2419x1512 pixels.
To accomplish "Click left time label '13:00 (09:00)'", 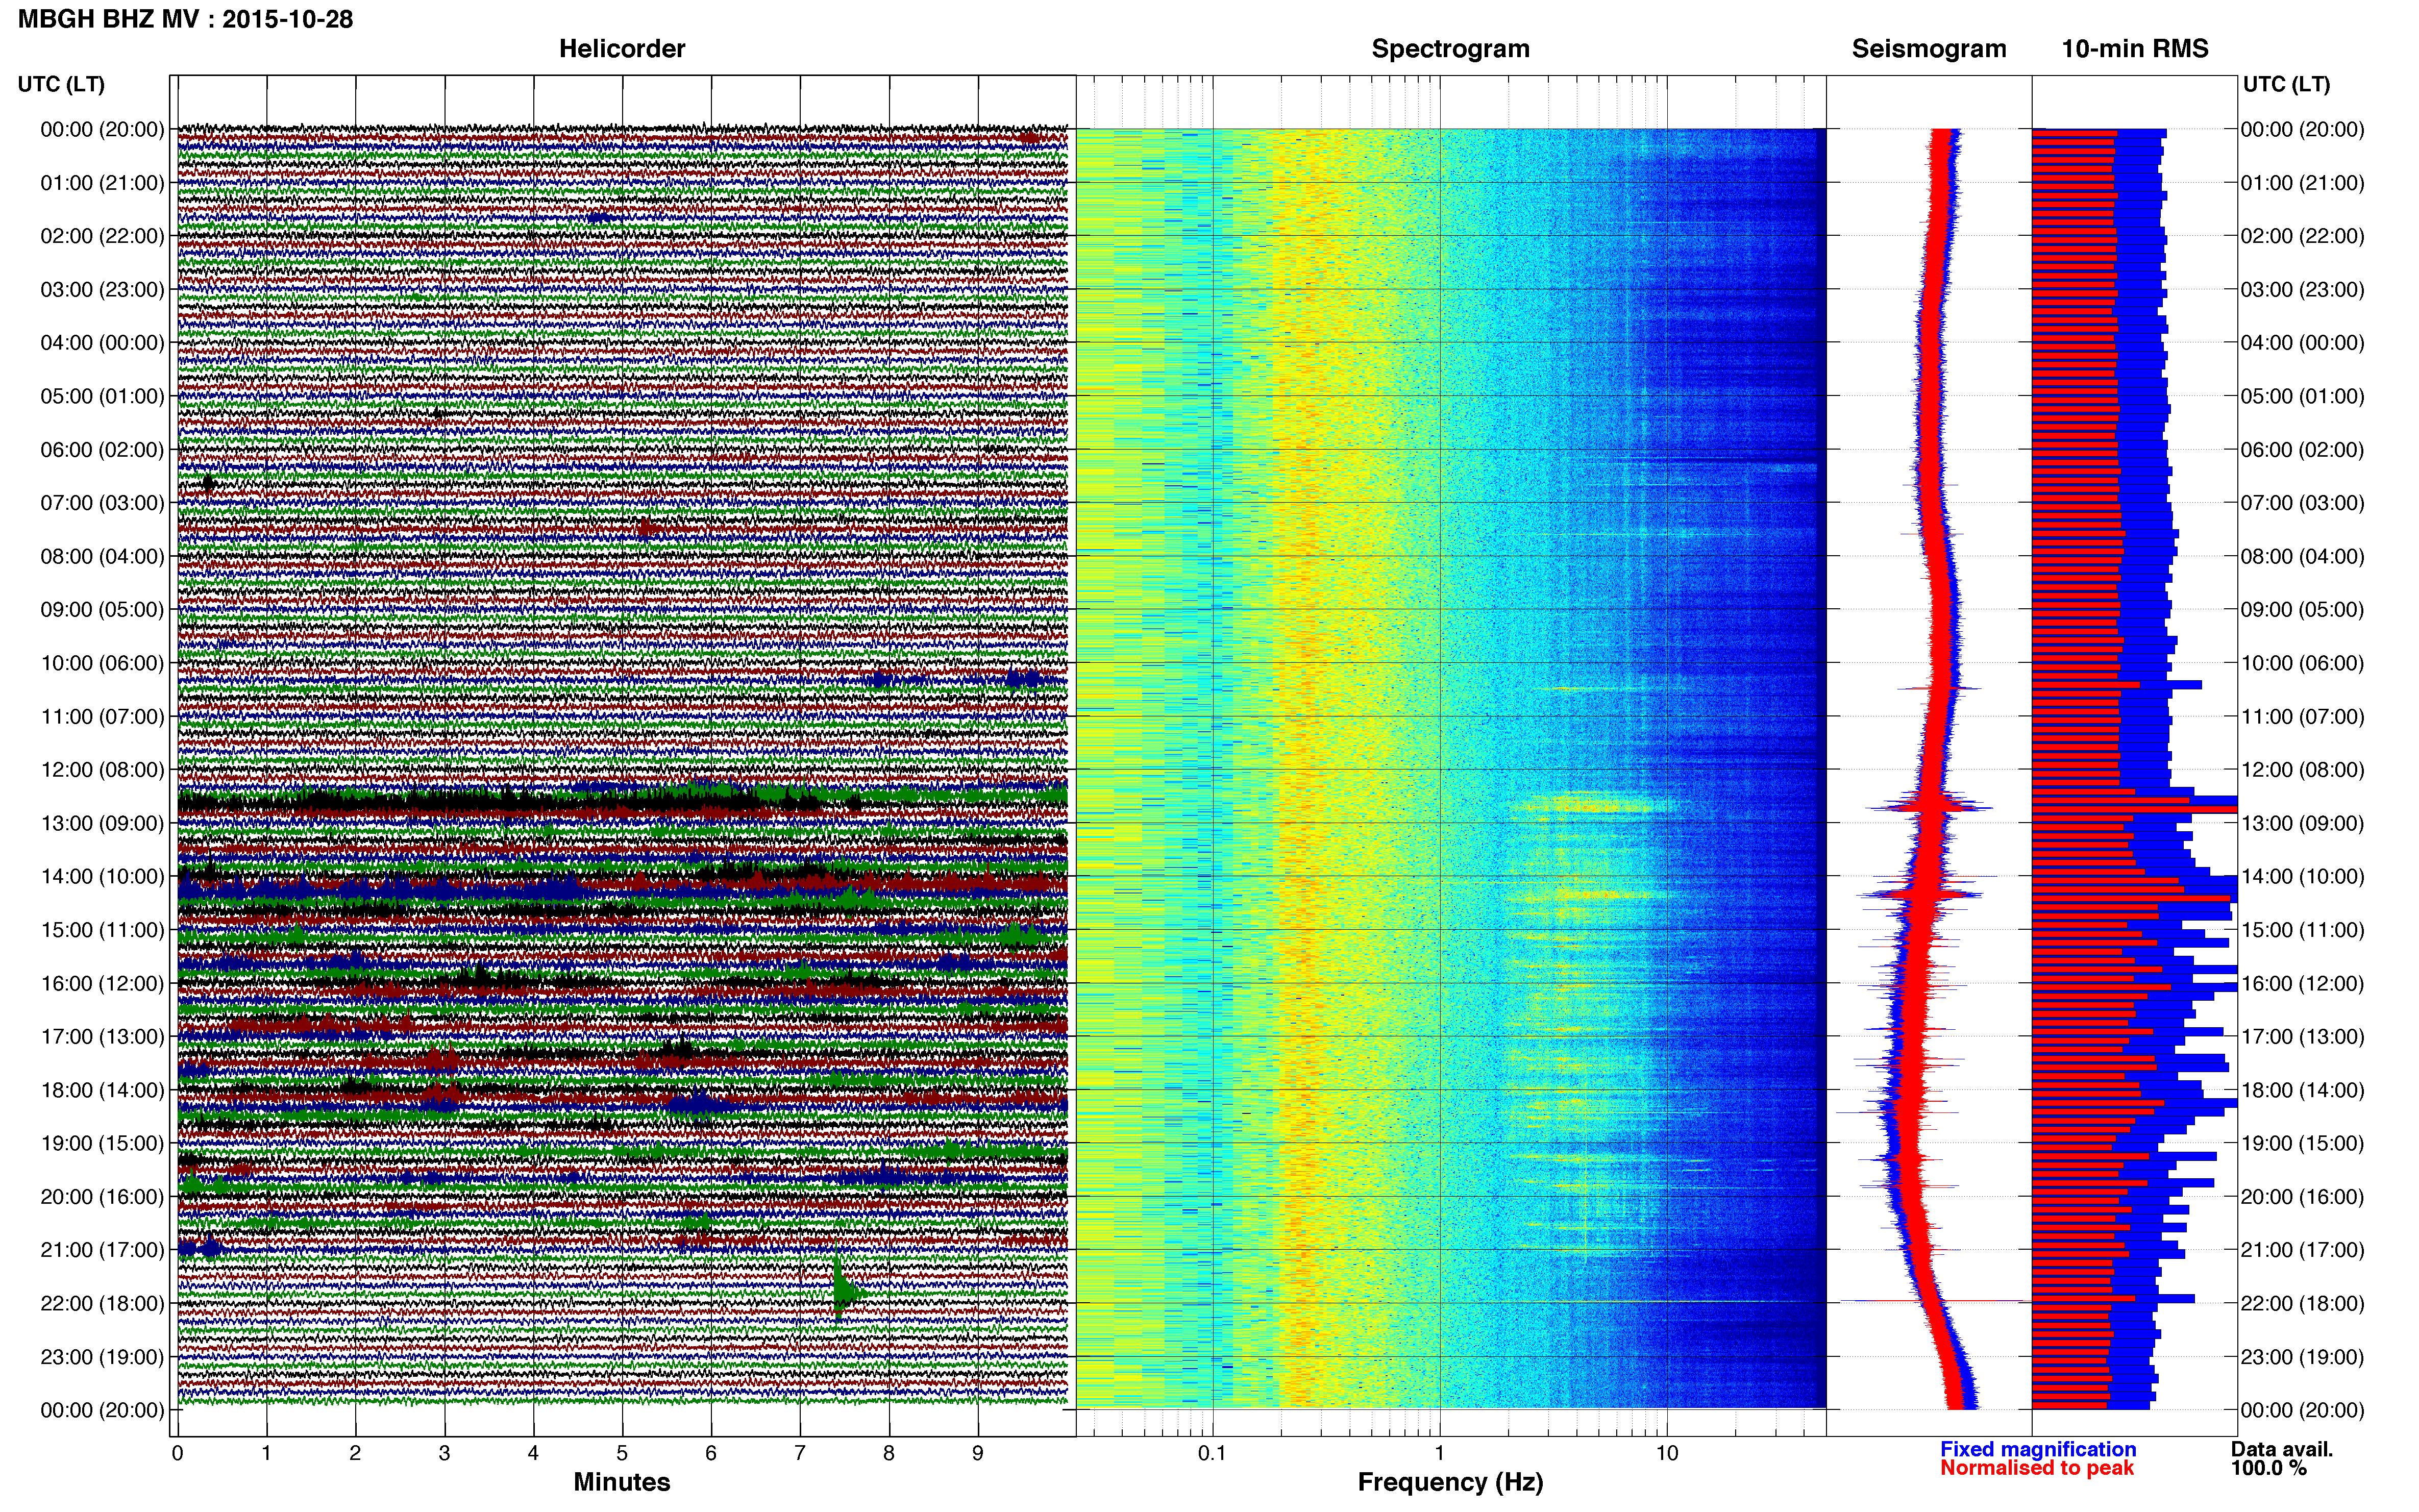I will (x=102, y=823).
